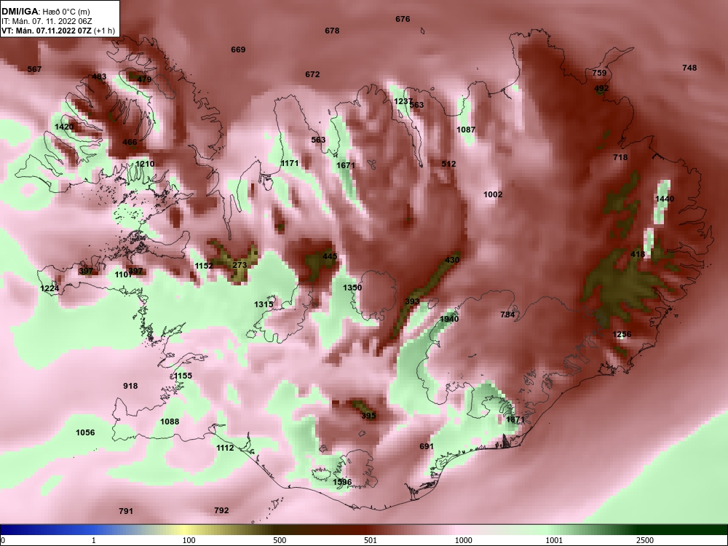
Task: Click the 430 height value
Action: [x=452, y=260]
